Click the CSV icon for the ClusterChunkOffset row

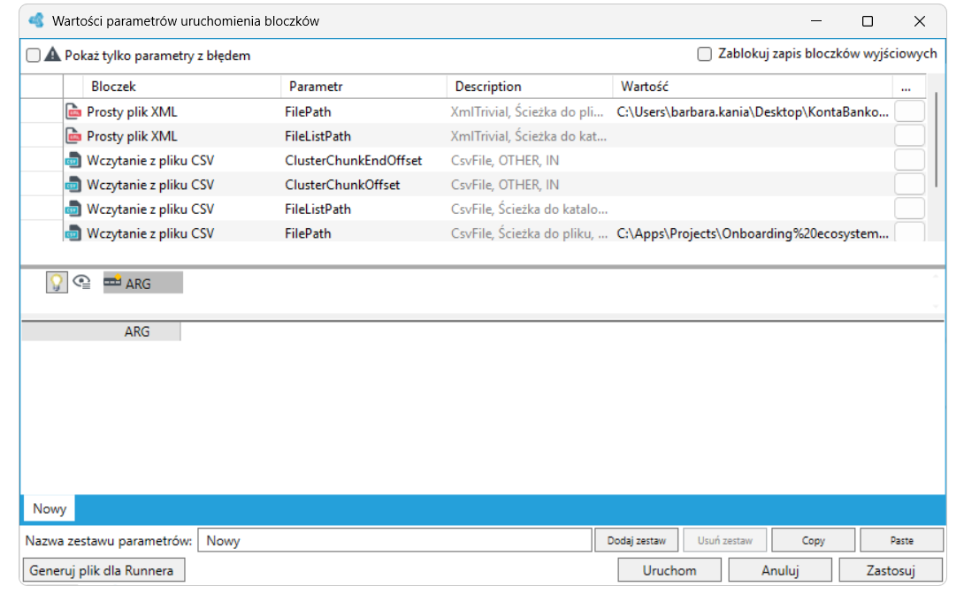pyautogui.click(x=73, y=184)
